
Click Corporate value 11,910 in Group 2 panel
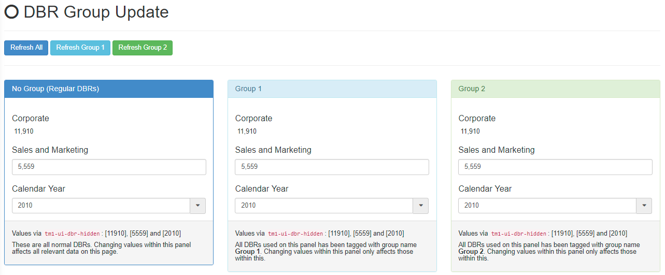[x=470, y=132]
